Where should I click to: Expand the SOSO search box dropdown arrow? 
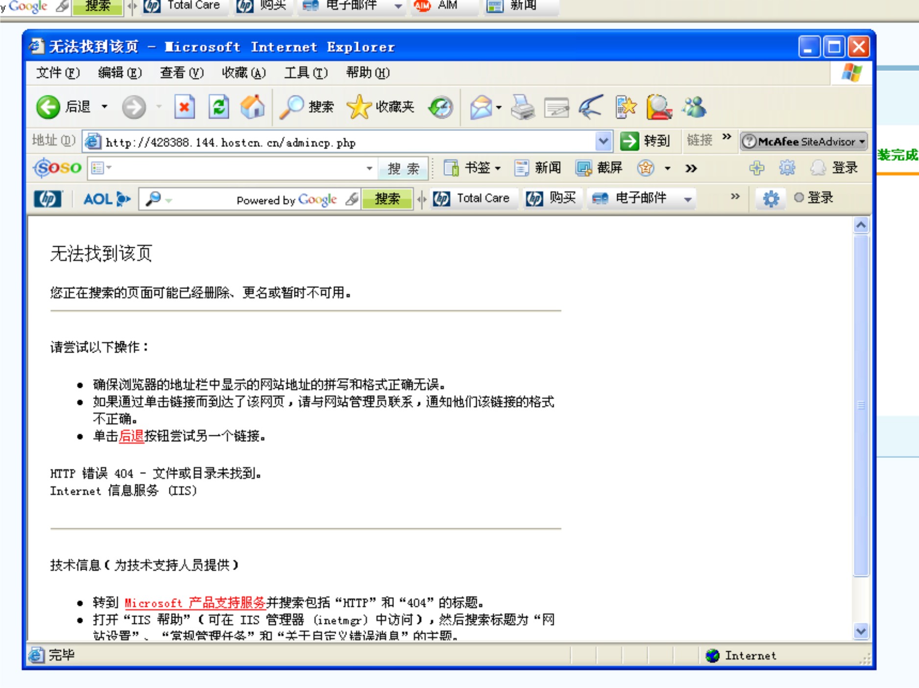[369, 168]
